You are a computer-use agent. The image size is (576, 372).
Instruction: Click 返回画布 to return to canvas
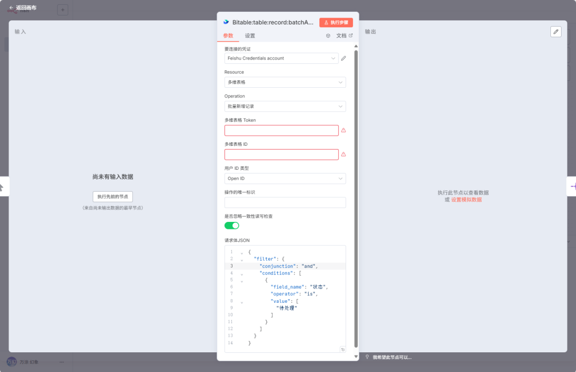[26, 7]
